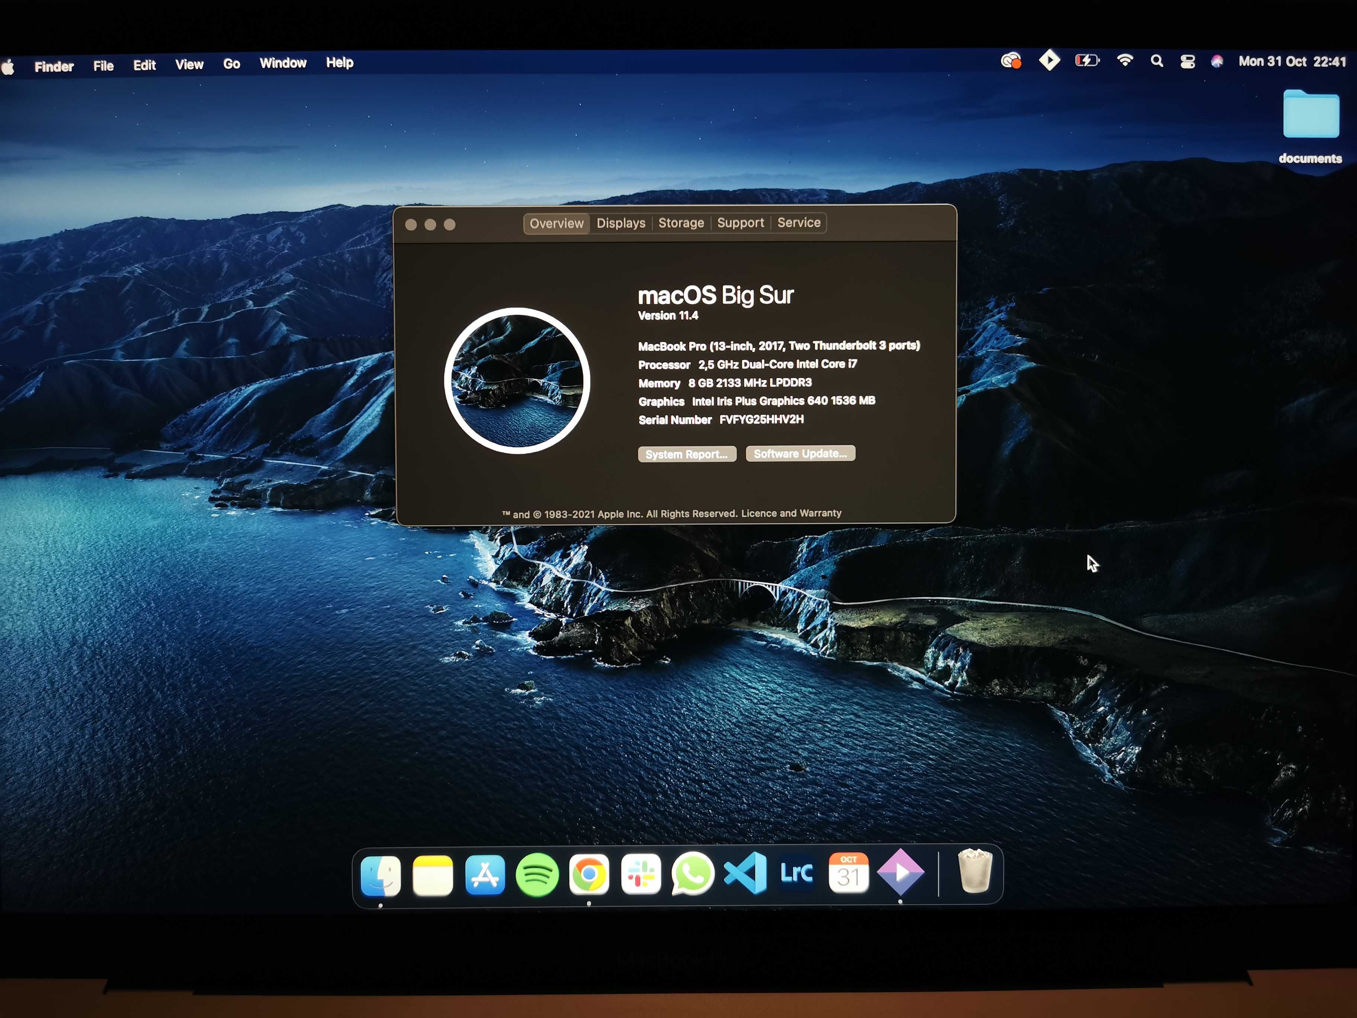Open the Edit menu
Image resolution: width=1357 pixels, height=1018 pixels.
click(145, 65)
